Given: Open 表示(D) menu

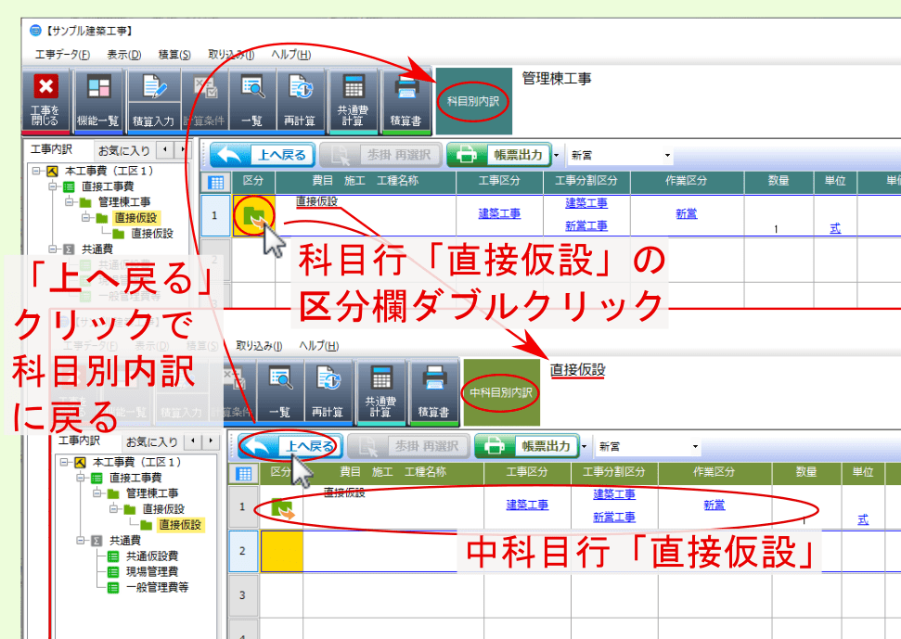Looking at the screenshot, I should click(123, 55).
